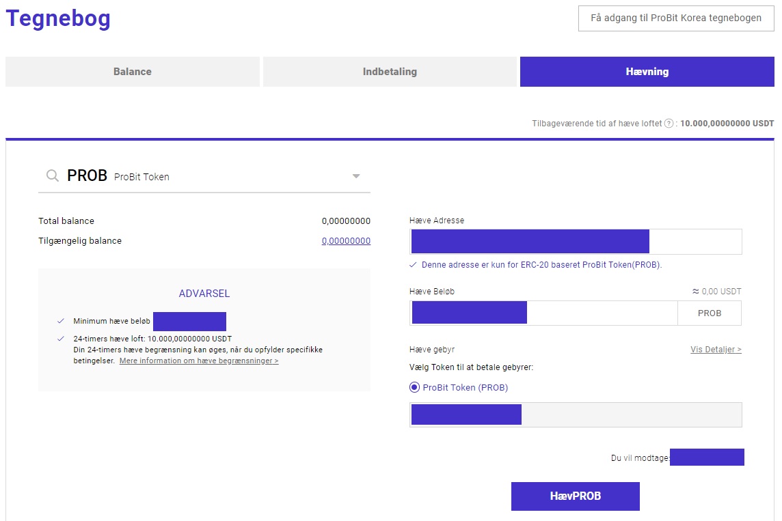Click the checkmark icon beside 24-timers hæve loft
Screen dimensions: 782x521
tap(61, 339)
